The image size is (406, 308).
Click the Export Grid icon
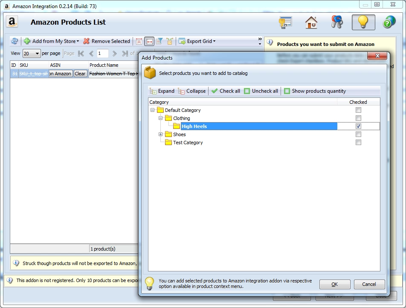click(182, 41)
